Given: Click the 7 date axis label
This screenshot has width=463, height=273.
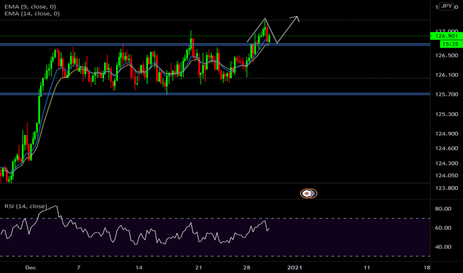Looking at the screenshot, I should 78,268.
